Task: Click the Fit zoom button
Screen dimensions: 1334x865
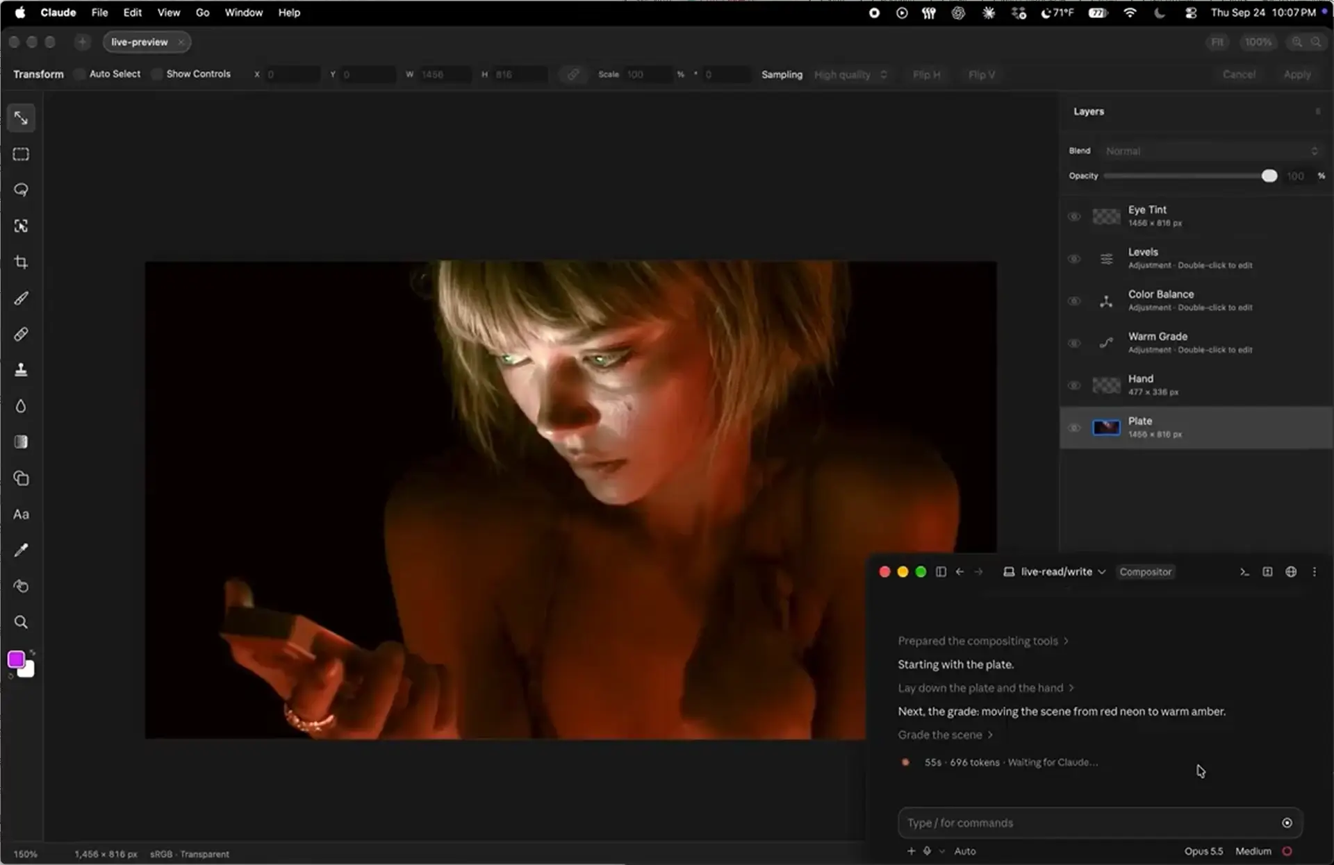Action: tap(1217, 42)
